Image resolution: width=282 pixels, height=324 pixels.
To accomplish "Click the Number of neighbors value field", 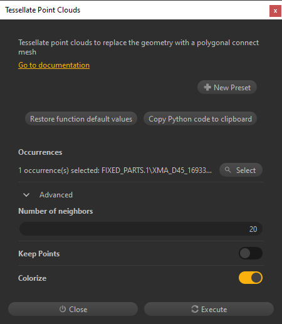I will tap(141, 229).
